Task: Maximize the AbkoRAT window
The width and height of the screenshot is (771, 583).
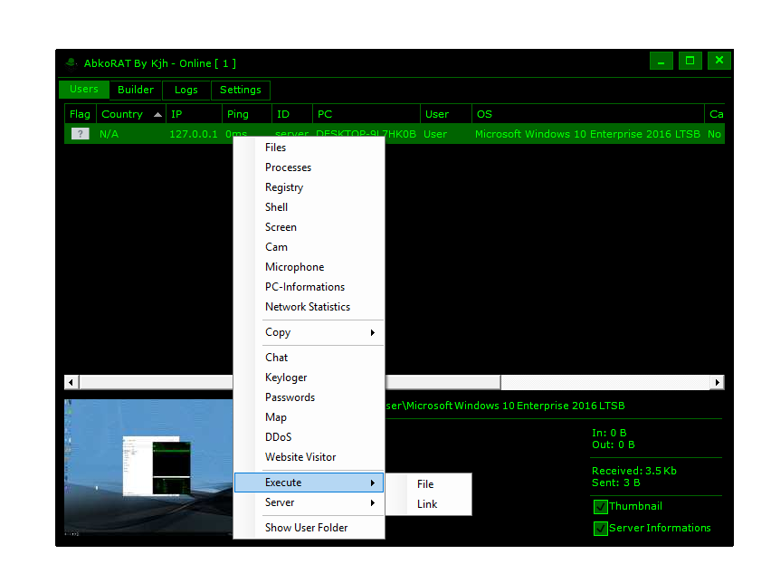Action: tap(690, 61)
